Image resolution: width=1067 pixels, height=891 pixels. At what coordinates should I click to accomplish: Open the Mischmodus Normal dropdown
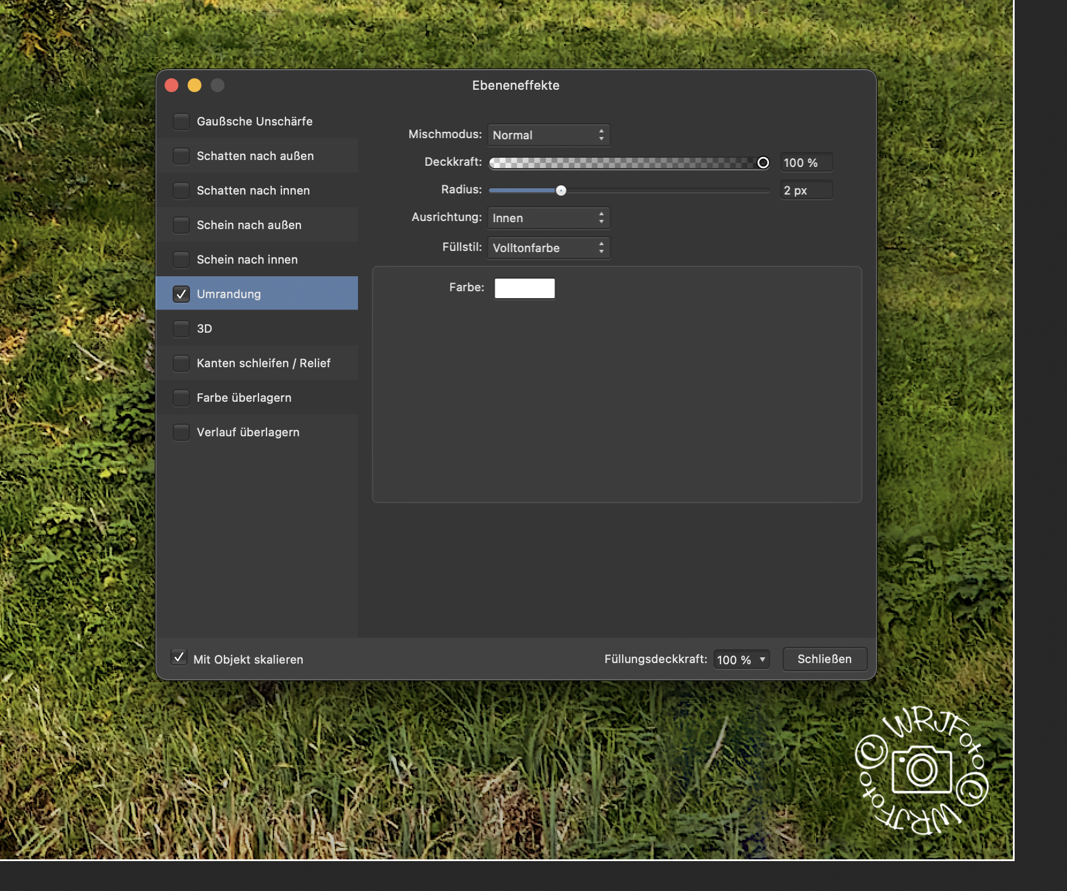pyautogui.click(x=548, y=135)
